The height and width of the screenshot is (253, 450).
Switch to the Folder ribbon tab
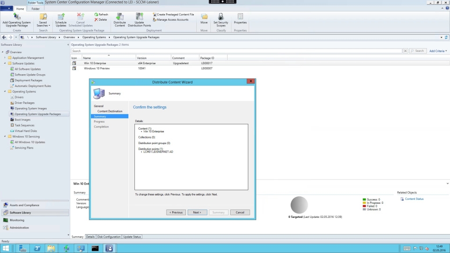pyautogui.click(x=36, y=9)
